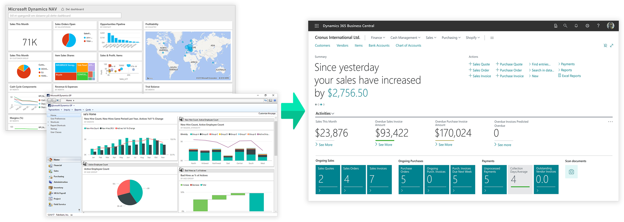Select the third summary carousel dot
The height and width of the screenshot is (222, 624).
(321, 104)
